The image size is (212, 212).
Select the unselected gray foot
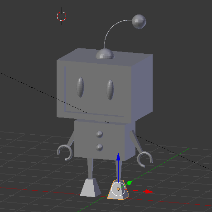tap(90, 188)
